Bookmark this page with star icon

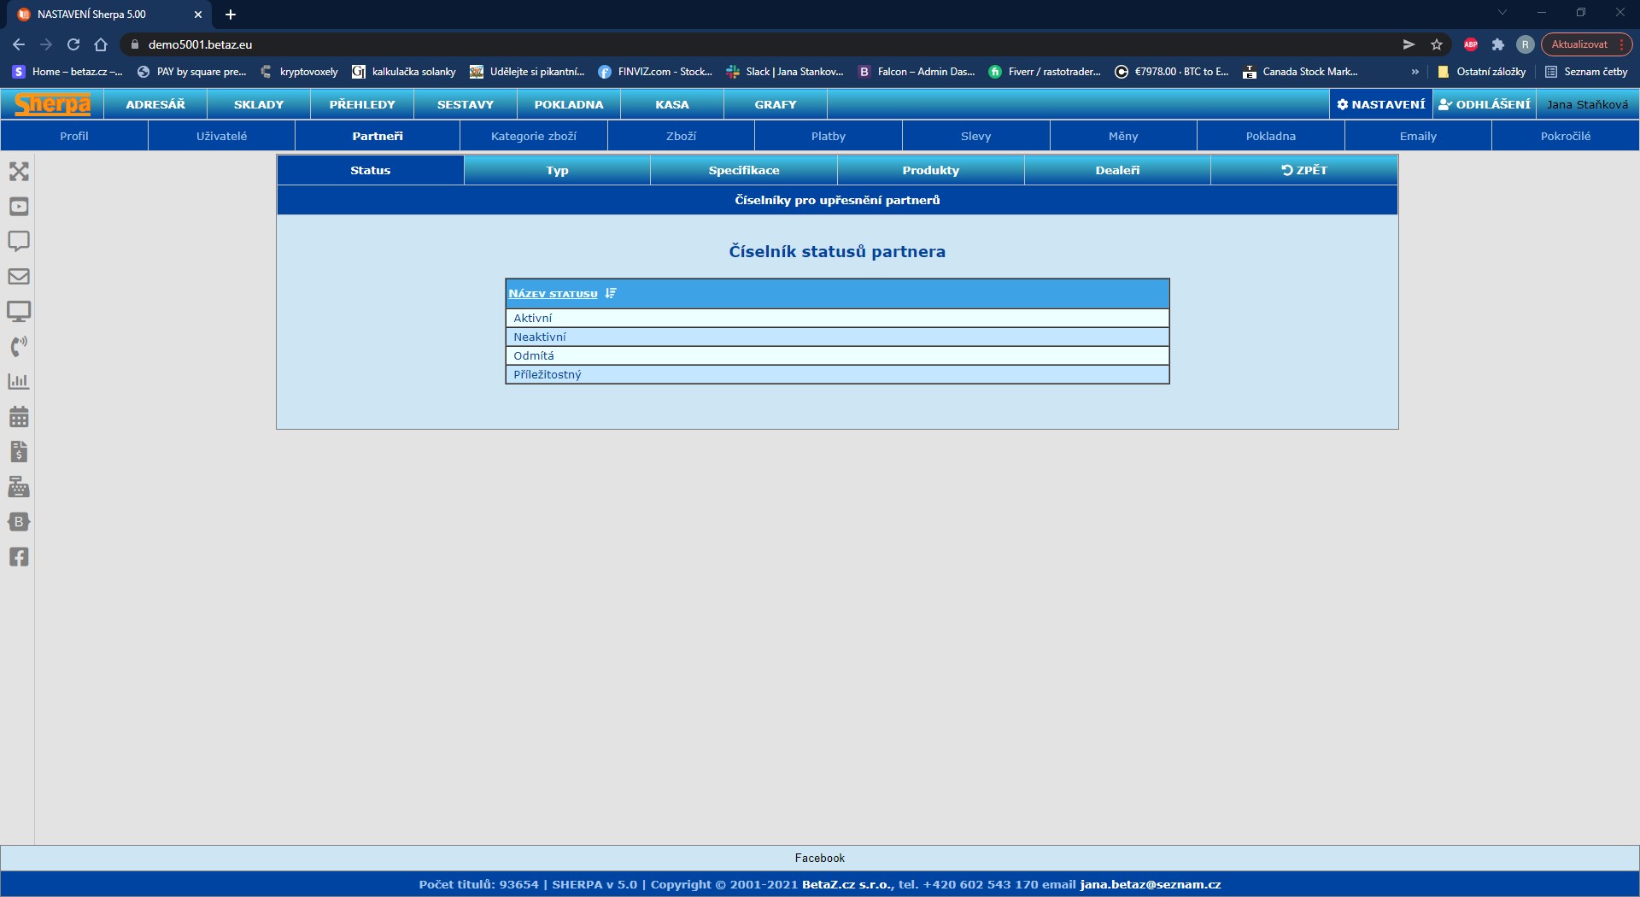click(1437, 44)
